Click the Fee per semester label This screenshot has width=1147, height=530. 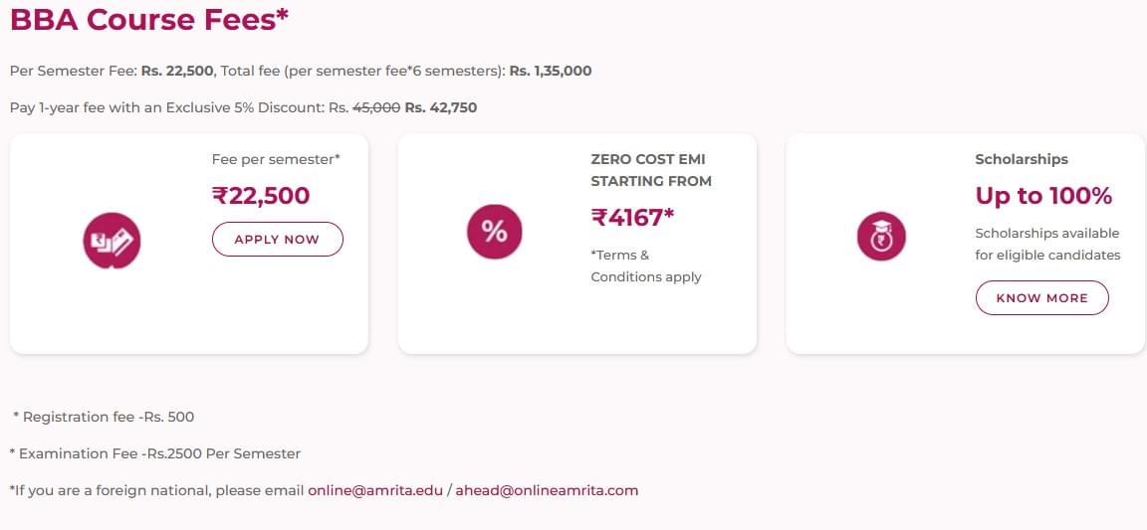click(276, 159)
